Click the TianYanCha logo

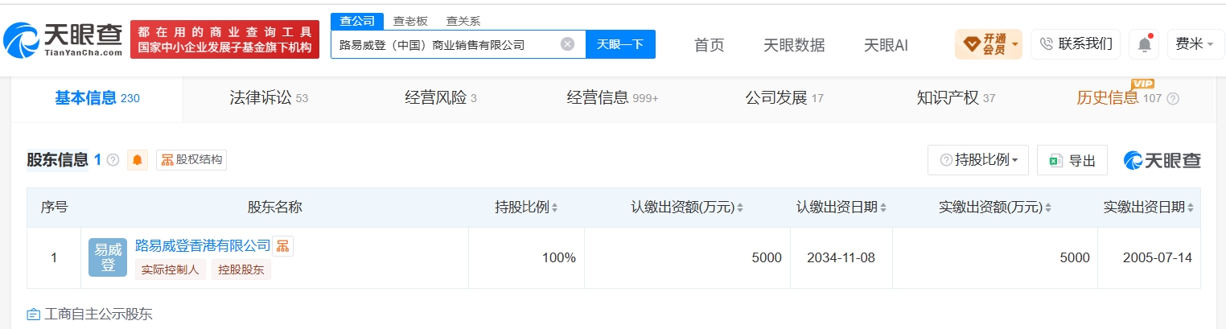62,39
